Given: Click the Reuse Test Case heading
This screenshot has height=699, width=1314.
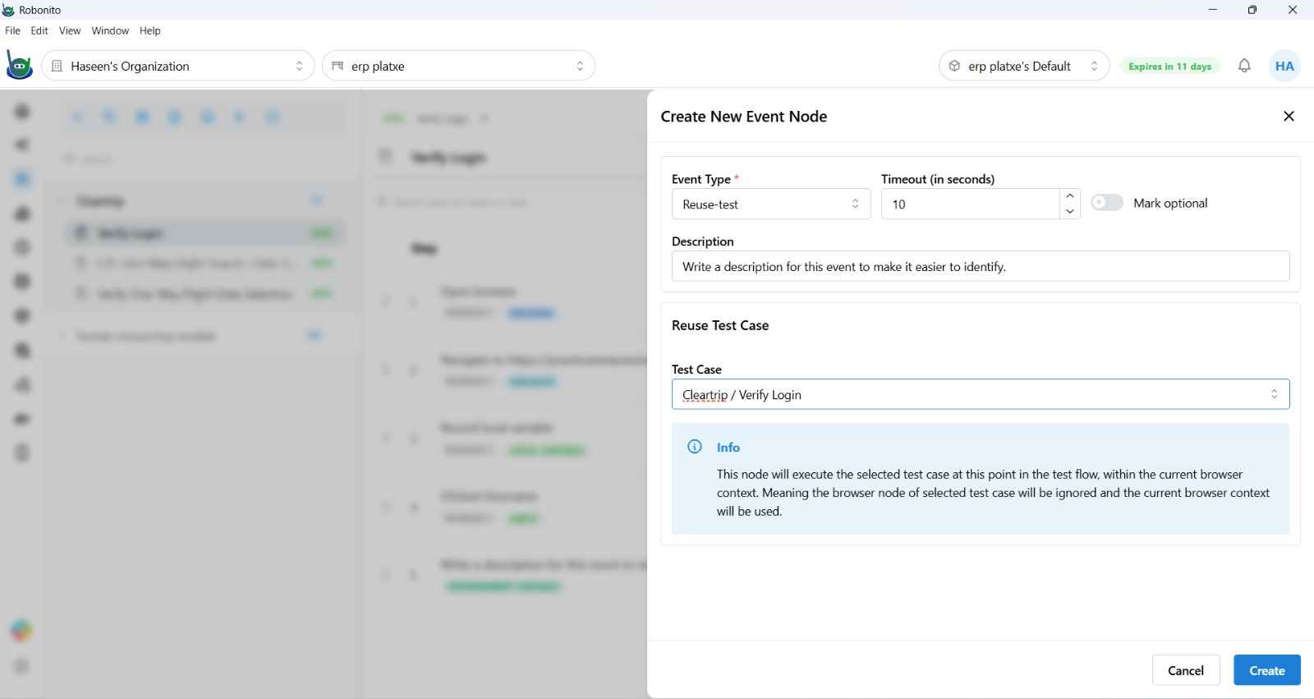Looking at the screenshot, I should pyautogui.click(x=720, y=325).
